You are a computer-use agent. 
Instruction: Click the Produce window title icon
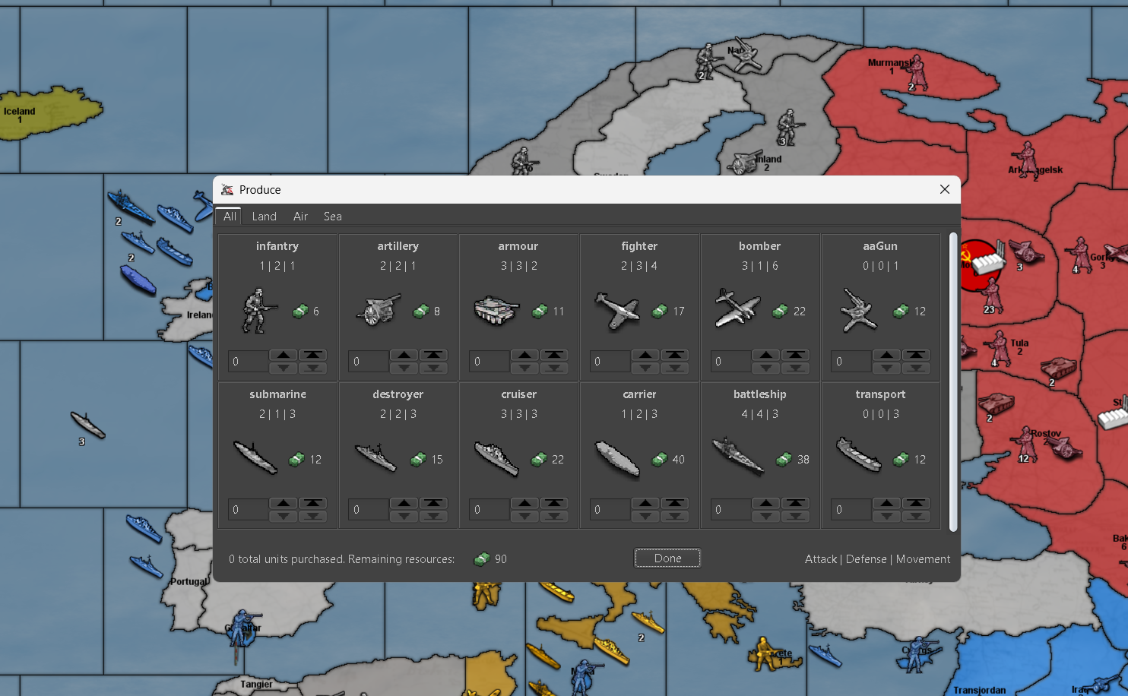[227, 190]
